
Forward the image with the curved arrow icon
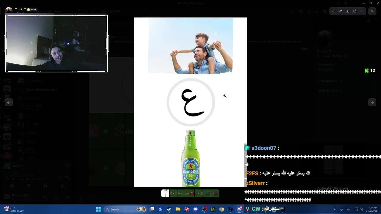(x=341, y=11)
